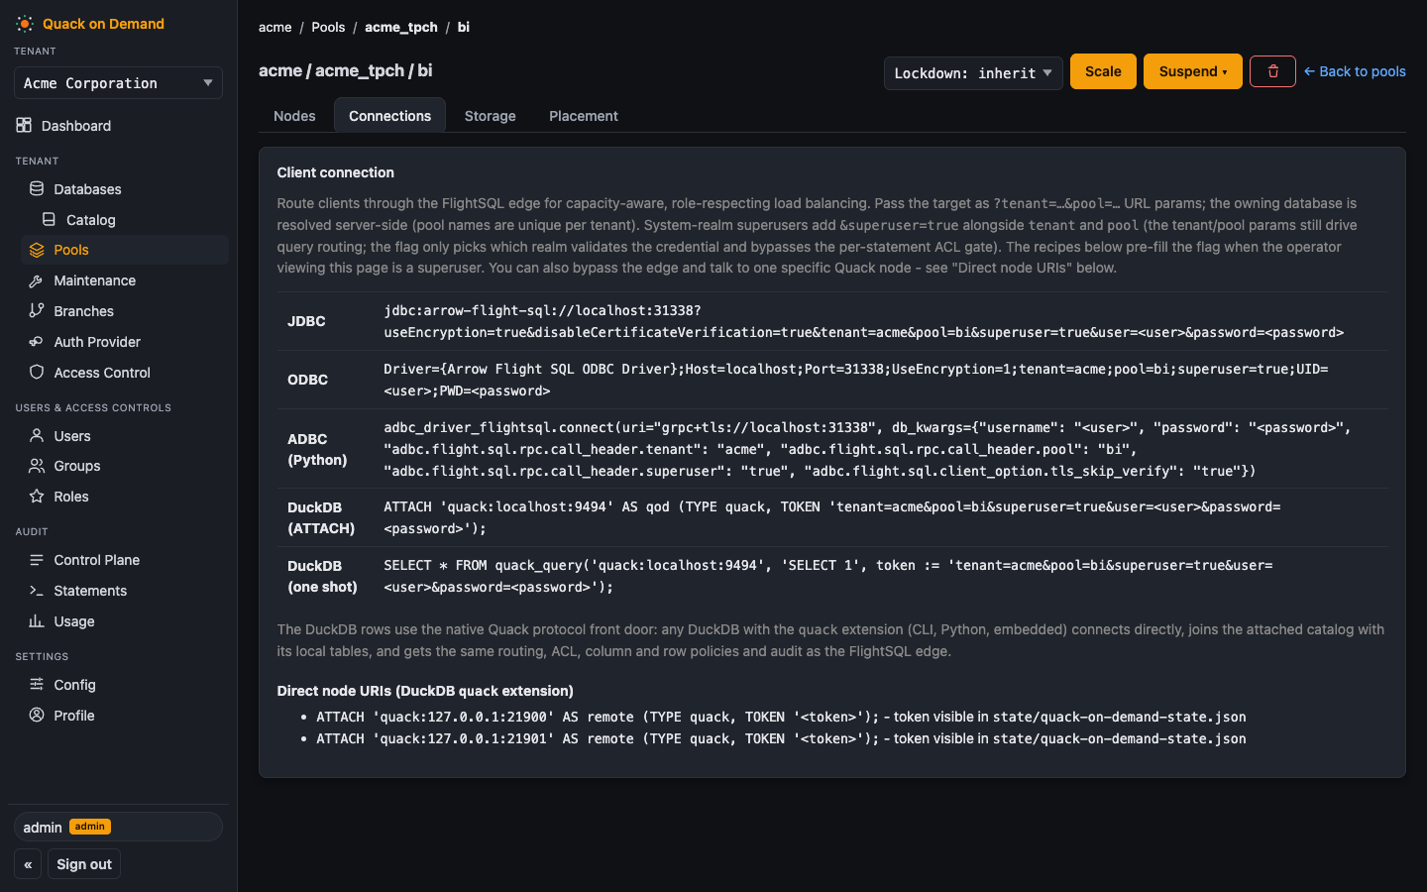Click the Catalog icon in sidebar
1427x892 pixels.
pos(49,220)
